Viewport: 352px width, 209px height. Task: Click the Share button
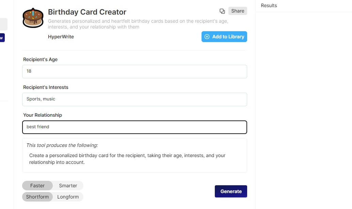(238, 11)
